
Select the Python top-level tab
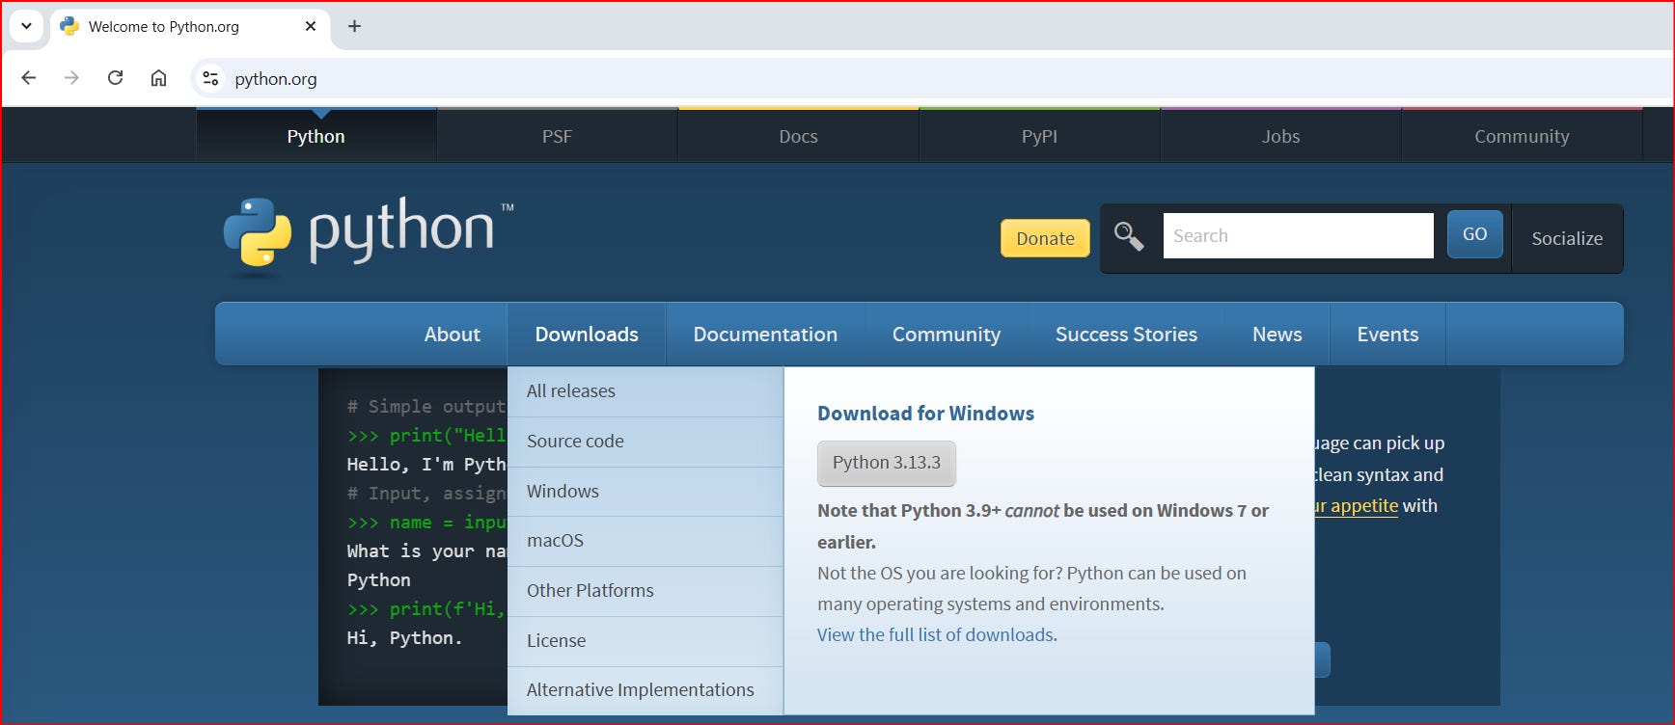(316, 136)
